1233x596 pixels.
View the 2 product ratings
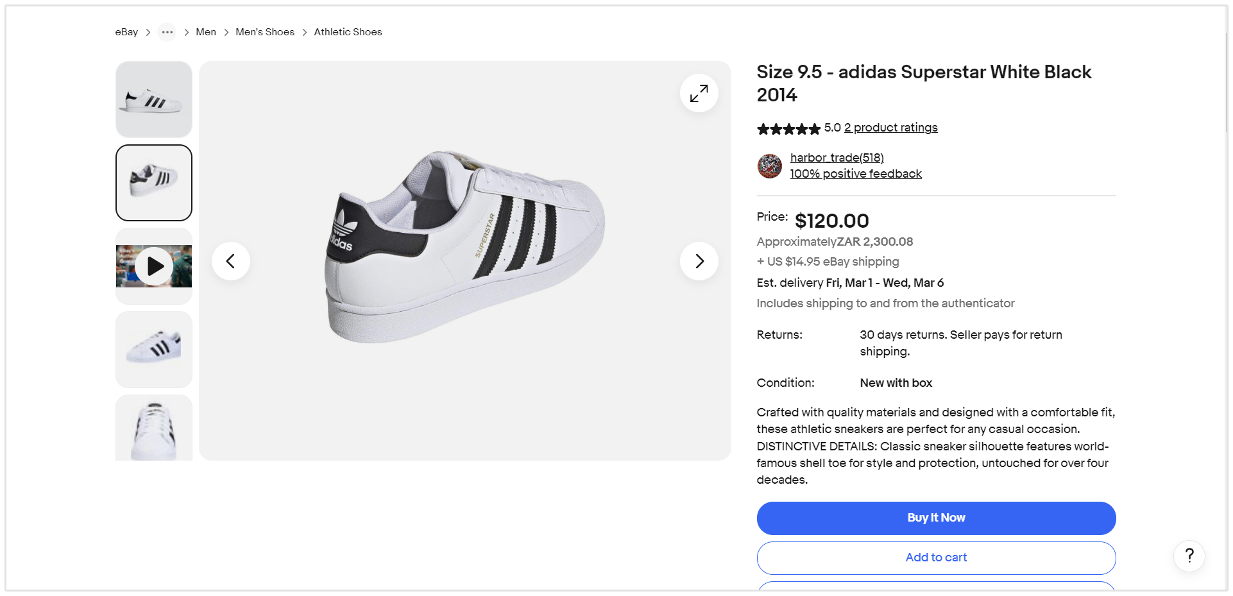(890, 128)
